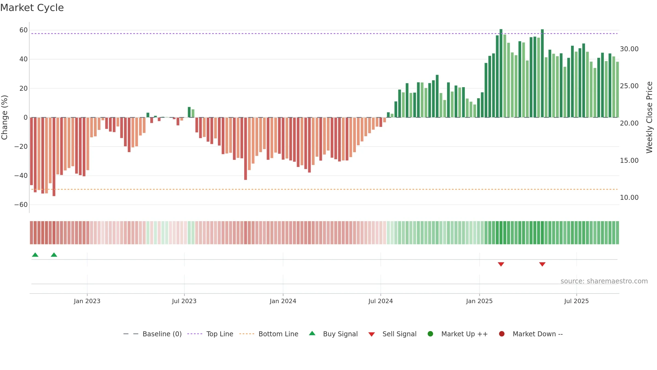Screen dimensions: 657x370
Task: Click the second red sell signal marker
Action: (542, 264)
